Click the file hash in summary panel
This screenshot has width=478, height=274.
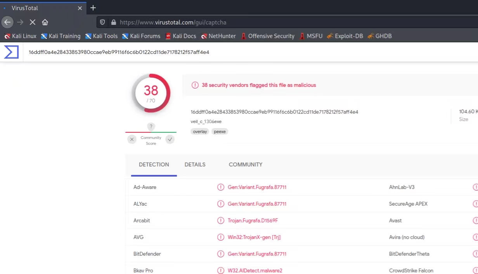coord(274,112)
